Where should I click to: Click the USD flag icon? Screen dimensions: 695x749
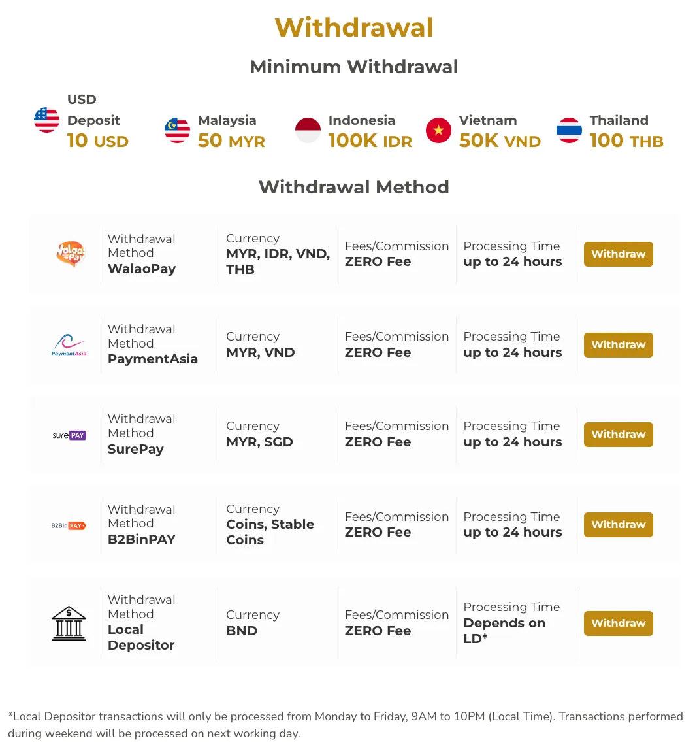(47, 120)
